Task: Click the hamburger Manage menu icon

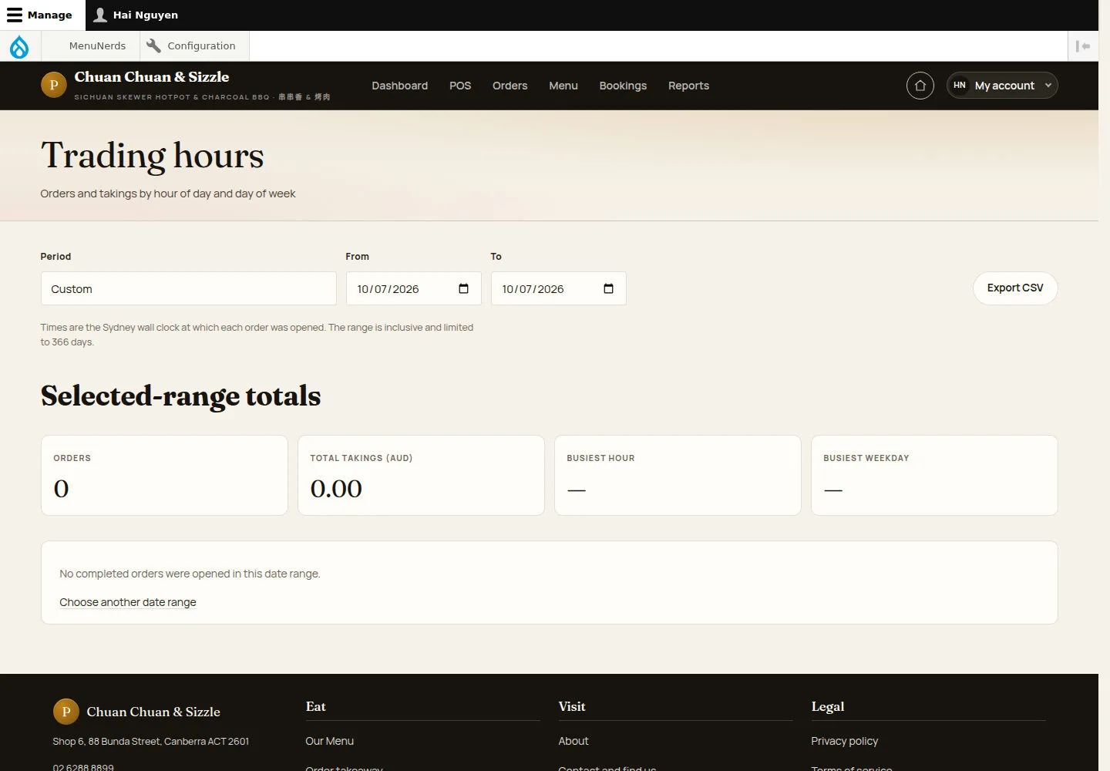Action: pos(15,15)
